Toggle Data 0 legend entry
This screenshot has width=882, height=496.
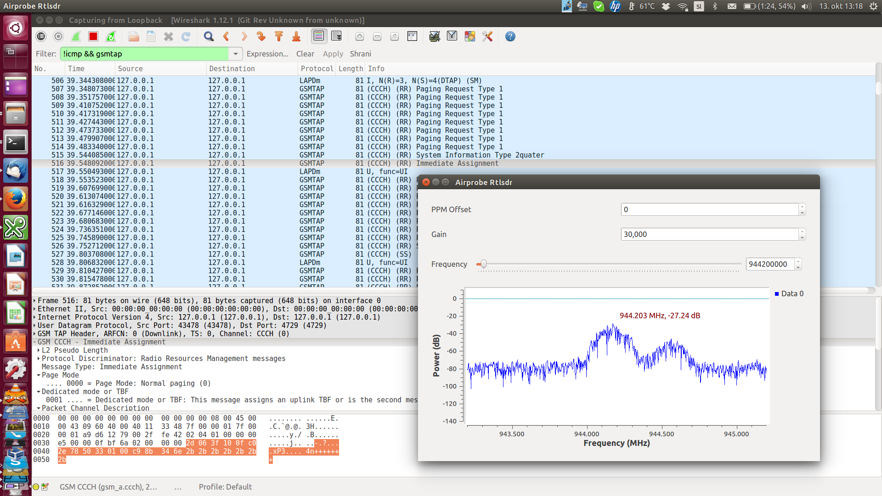(789, 293)
